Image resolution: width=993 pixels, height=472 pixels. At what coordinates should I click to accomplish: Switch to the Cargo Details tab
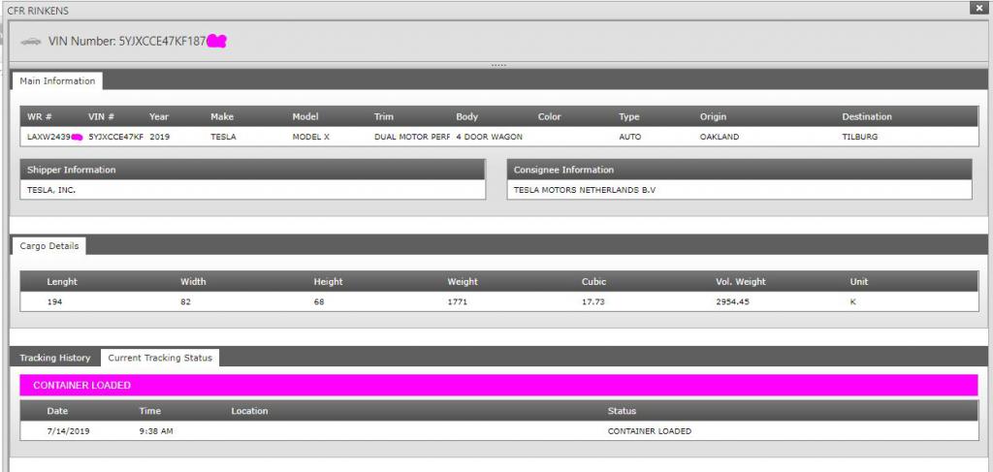pos(51,246)
